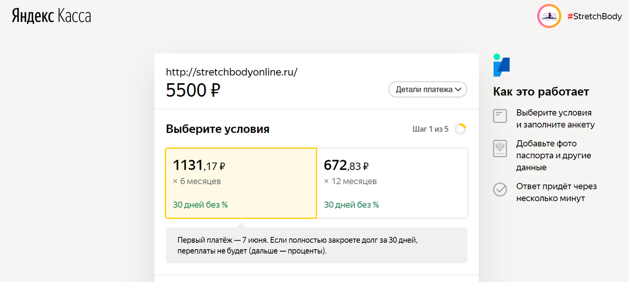The height and width of the screenshot is (282, 629).
Task: Click the Шаг 1 из 5 step label
Action: point(430,129)
